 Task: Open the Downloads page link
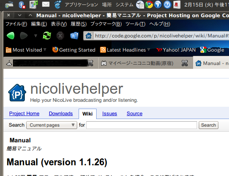click(x=61, y=114)
